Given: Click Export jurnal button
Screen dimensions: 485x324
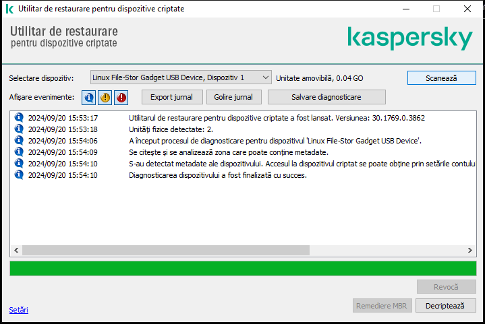Looking at the screenshot, I should (172, 97).
